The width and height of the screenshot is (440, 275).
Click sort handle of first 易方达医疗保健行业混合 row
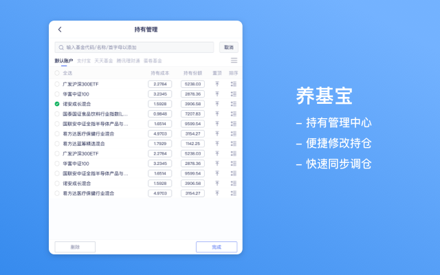[234, 134]
